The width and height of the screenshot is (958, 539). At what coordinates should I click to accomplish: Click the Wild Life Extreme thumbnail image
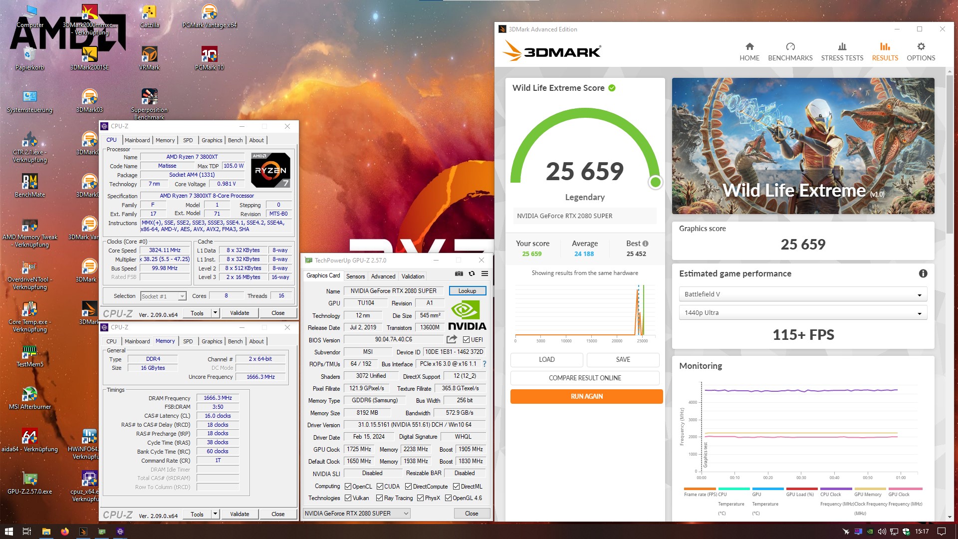803,146
